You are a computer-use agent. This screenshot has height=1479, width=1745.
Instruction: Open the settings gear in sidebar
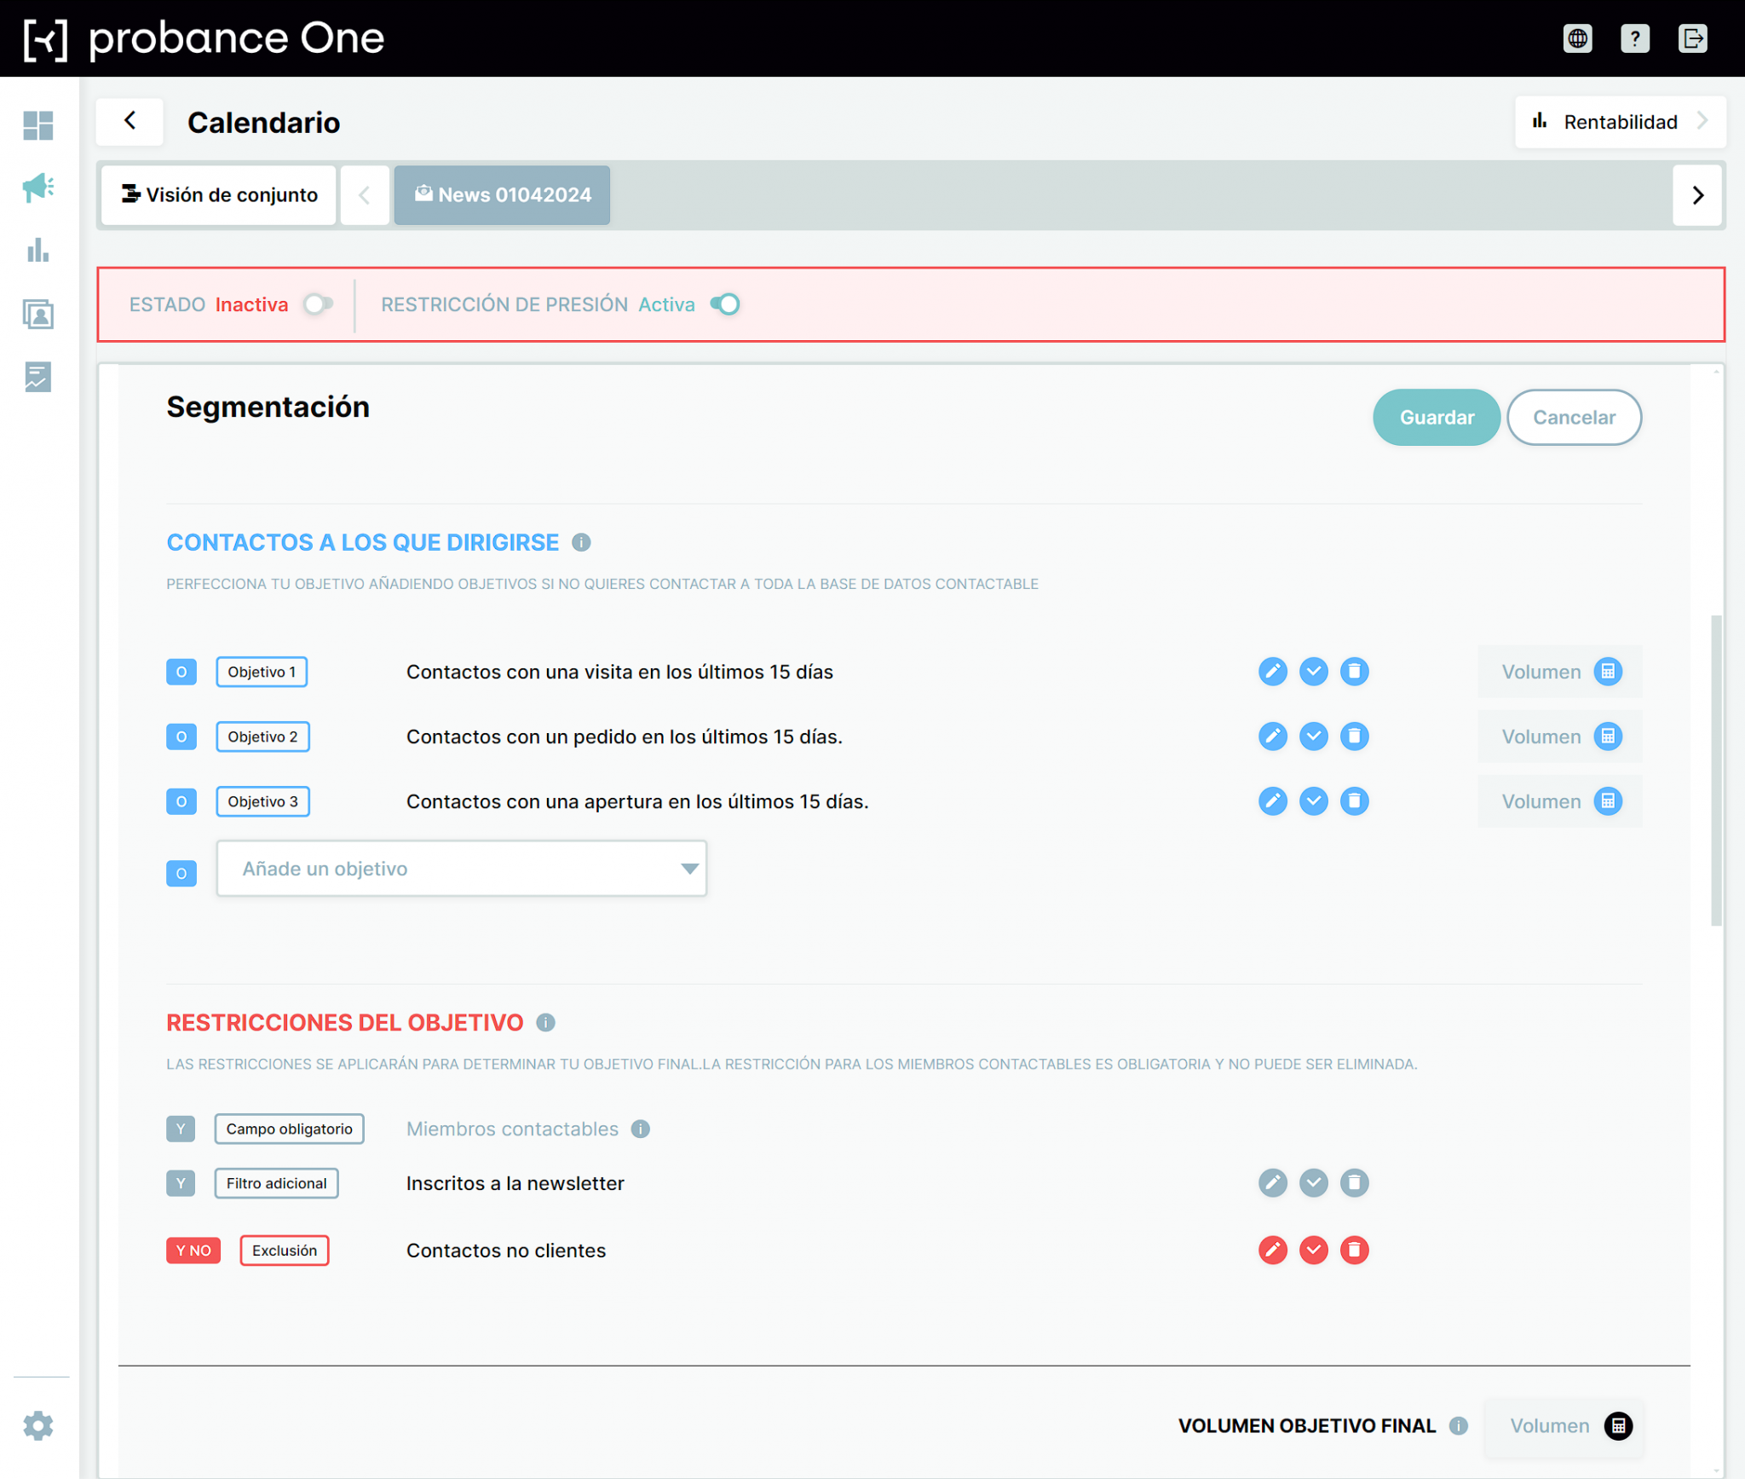pyautogui.click(x=38, y=1425)
